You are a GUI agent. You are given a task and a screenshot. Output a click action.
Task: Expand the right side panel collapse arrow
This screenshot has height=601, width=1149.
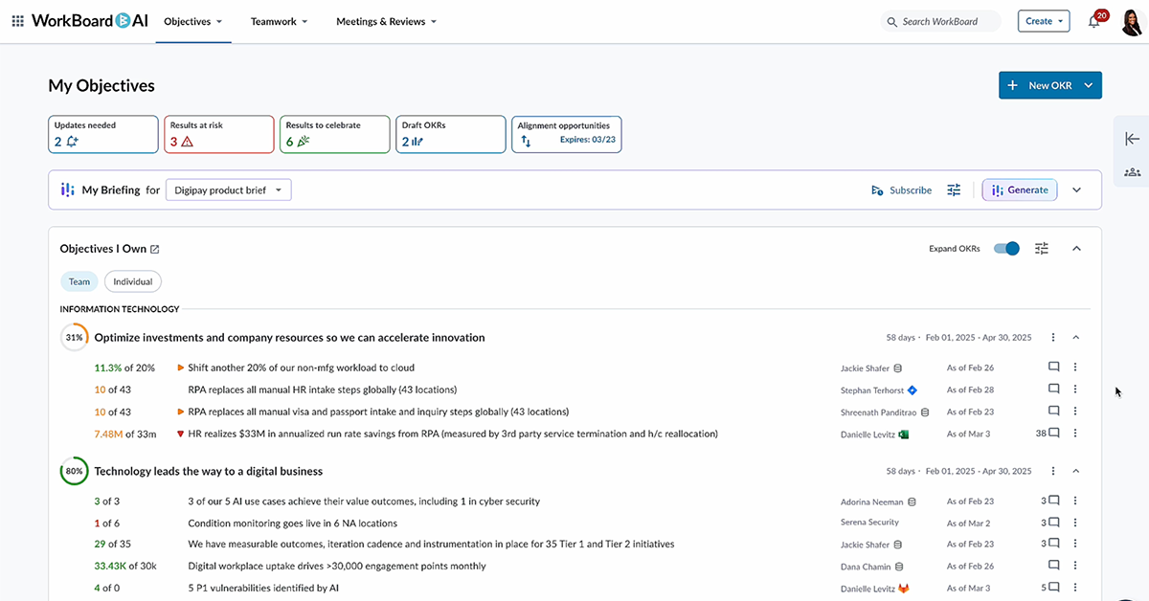(x=1134, y=139)
